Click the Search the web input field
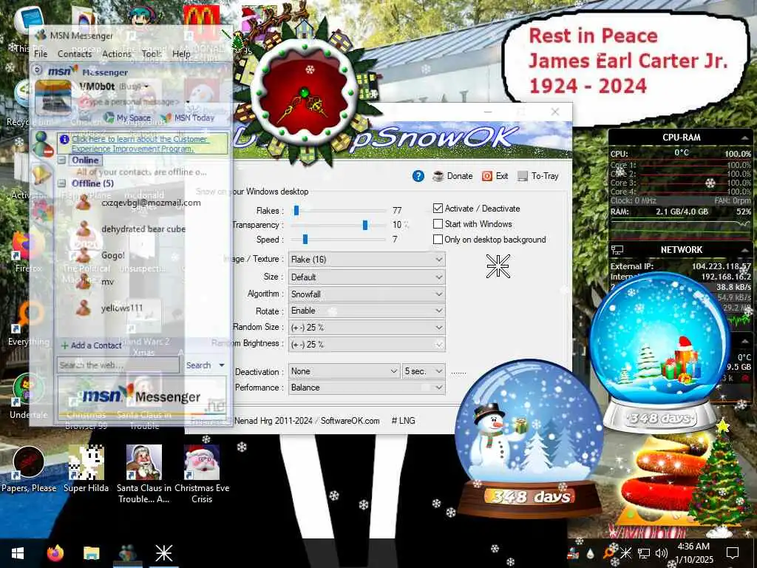Screen dimensions: 757x568 118,365
